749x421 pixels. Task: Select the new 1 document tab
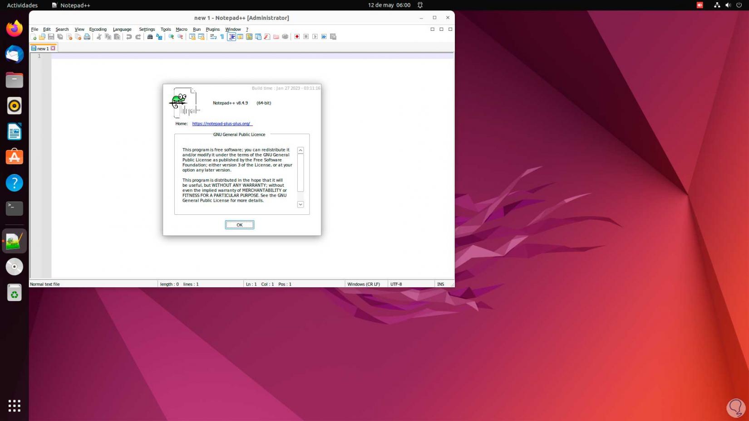coord(43,48)
